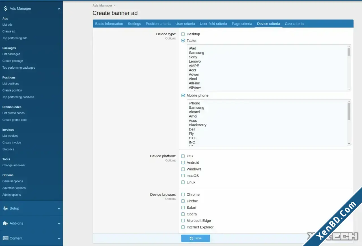Click the mobile phone list scroll-down arrow
362x246 pixels.
point(349,144)
